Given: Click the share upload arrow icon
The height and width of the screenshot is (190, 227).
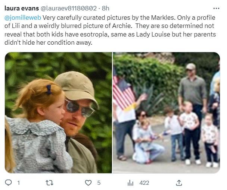Looking at the screenshot, I should [179, 183].
